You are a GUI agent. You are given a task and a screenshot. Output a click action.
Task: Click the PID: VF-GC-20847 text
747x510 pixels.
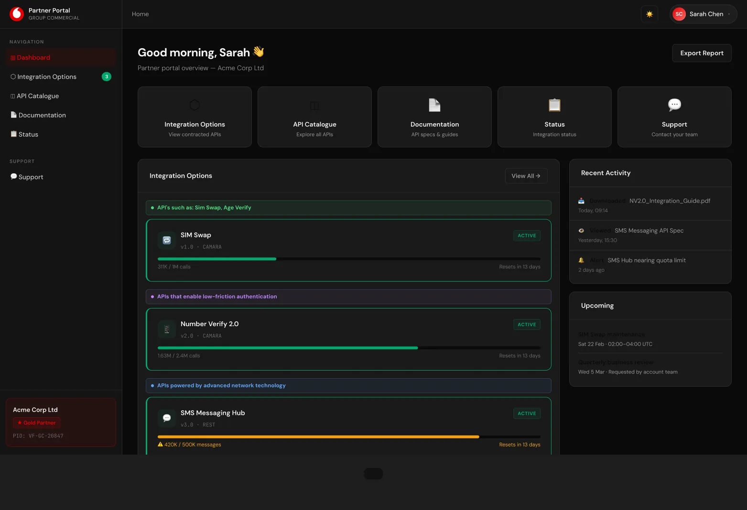click(38, 436)
